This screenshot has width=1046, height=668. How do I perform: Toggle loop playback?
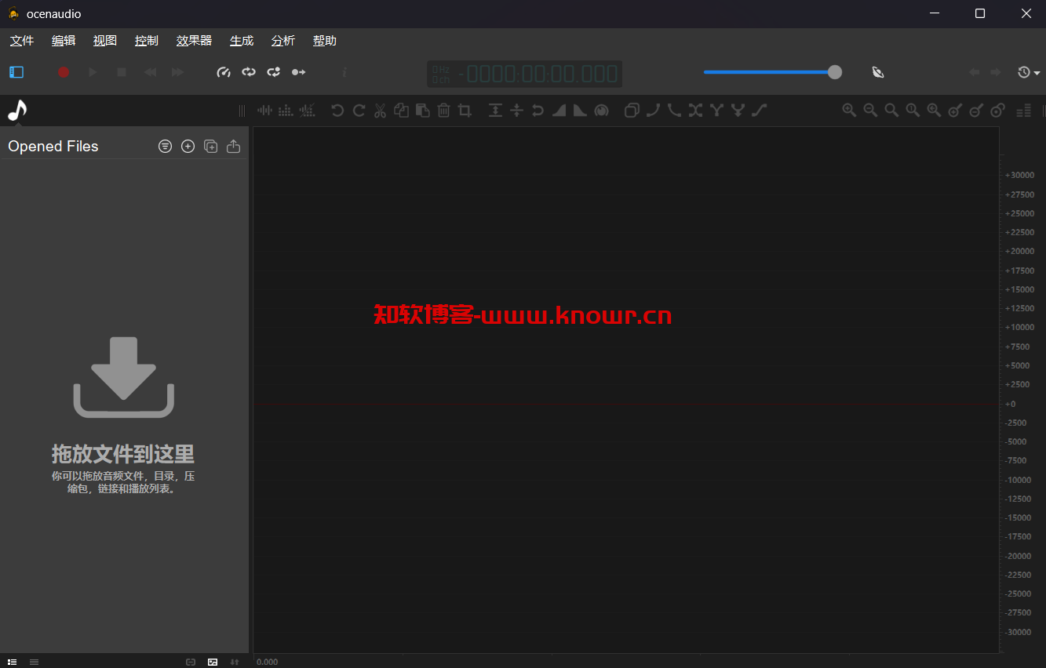(249, 72)
